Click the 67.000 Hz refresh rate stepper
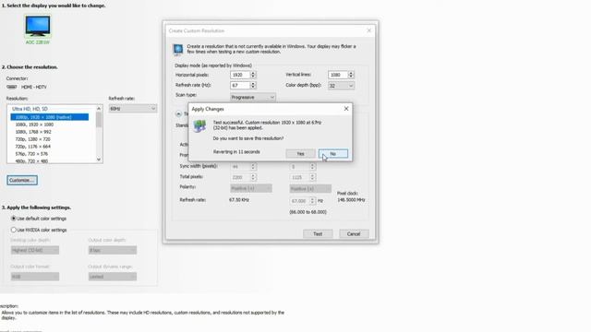 (x=312, y=201)
